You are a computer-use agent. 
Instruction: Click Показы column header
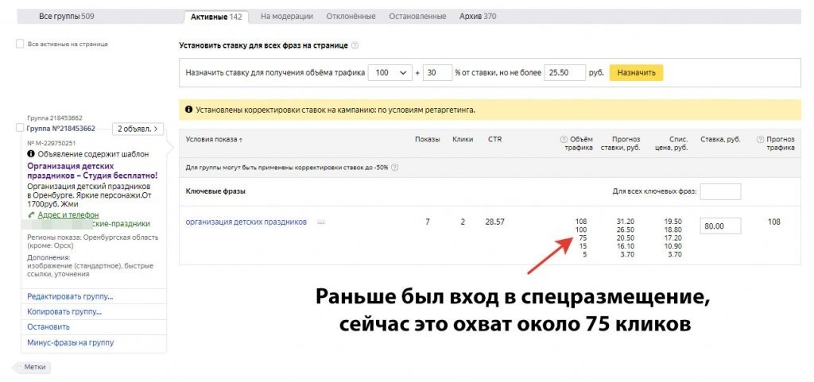point(427,140)
